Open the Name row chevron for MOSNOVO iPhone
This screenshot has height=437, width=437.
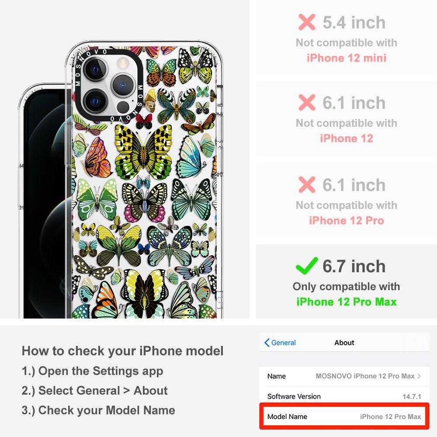419,376
